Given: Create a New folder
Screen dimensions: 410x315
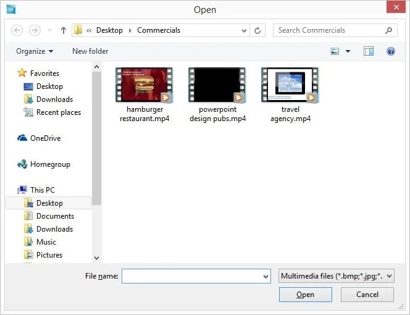Looking at the screenshot, I should point(90,51).
